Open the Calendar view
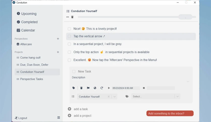Image resolution: width=211 pixels, height=122 pixels. 26,30
